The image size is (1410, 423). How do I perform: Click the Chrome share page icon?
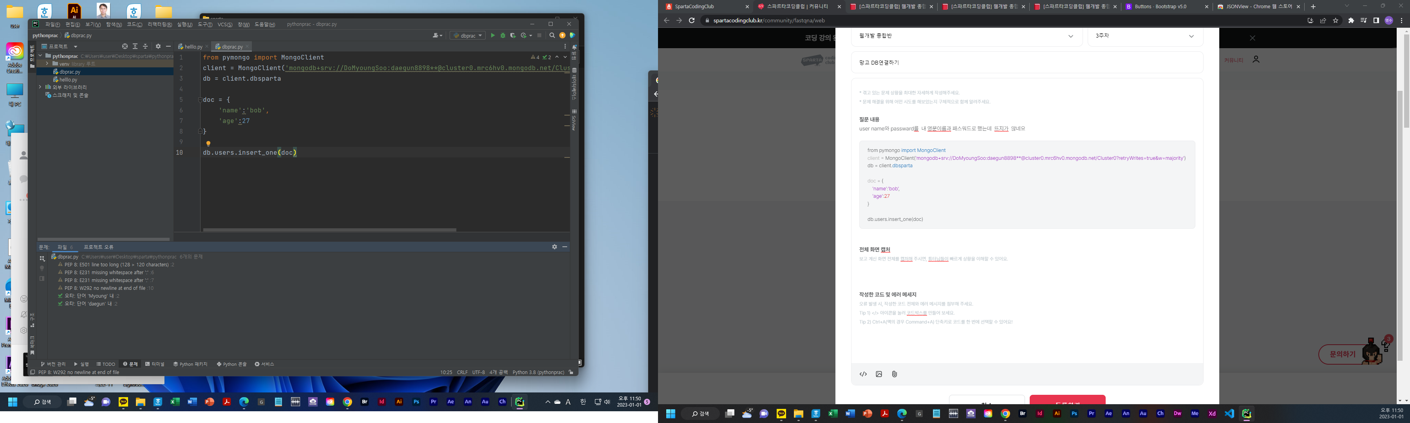click(1323, 20)
